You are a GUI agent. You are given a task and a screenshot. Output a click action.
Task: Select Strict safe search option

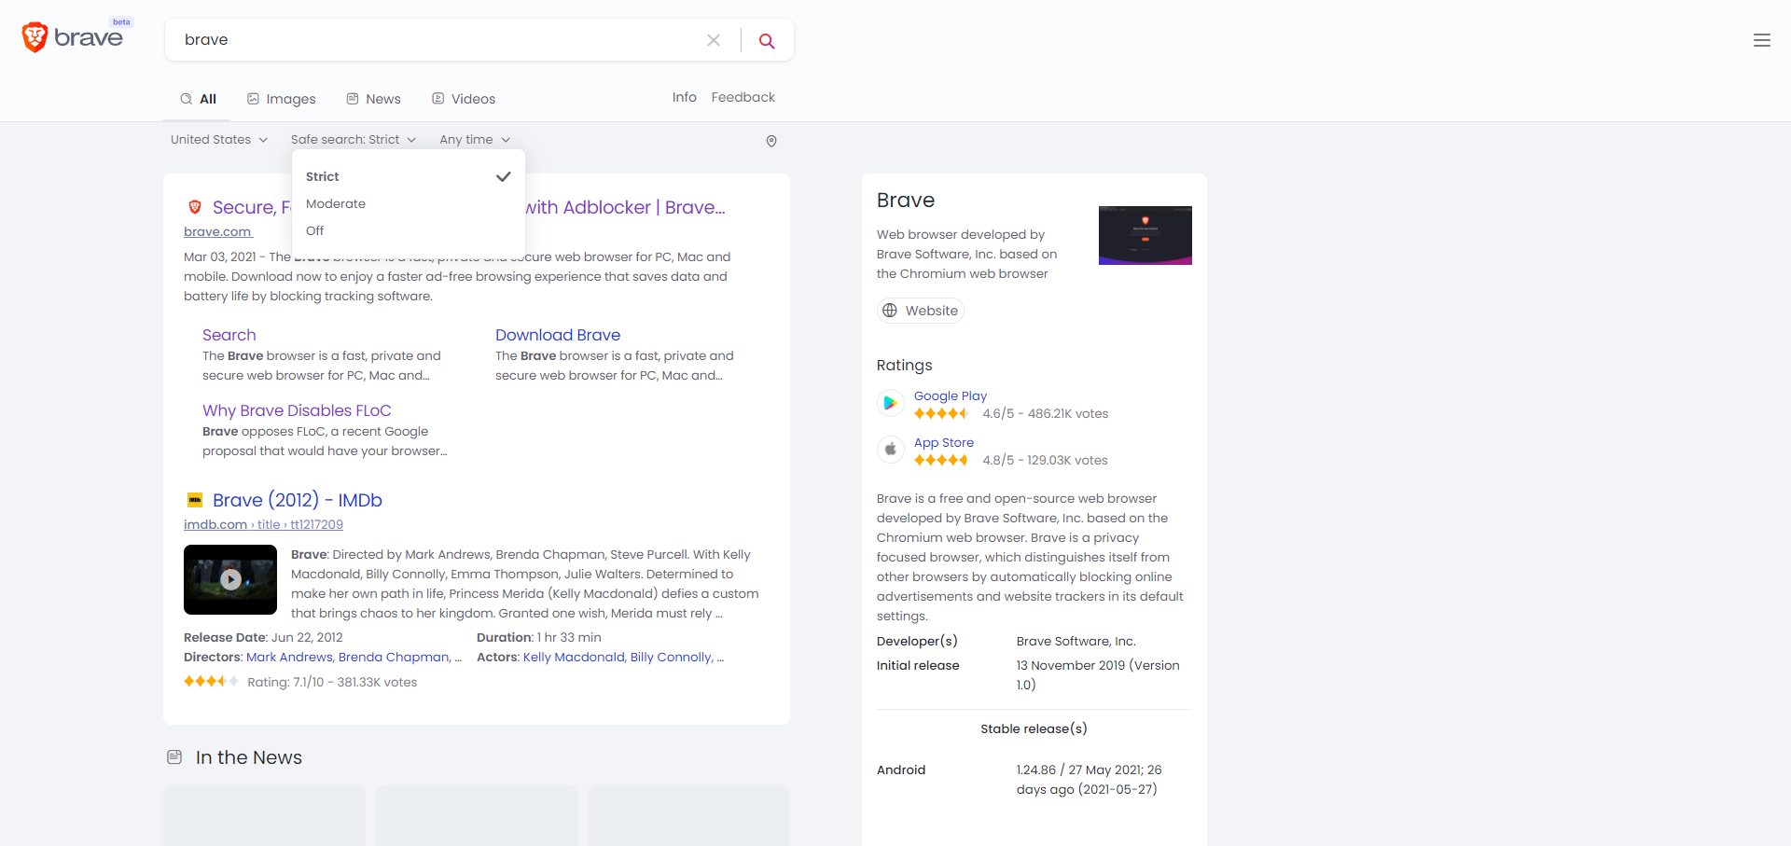tap(409, 176)
